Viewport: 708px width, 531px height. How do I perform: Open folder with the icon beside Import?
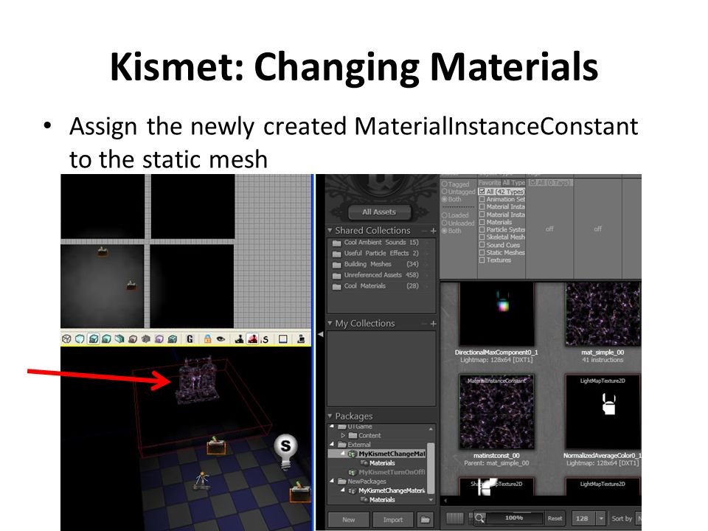(425, 519)
